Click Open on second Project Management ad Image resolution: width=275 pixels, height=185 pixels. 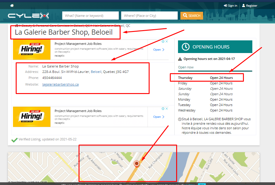click(x=159, y=117)
